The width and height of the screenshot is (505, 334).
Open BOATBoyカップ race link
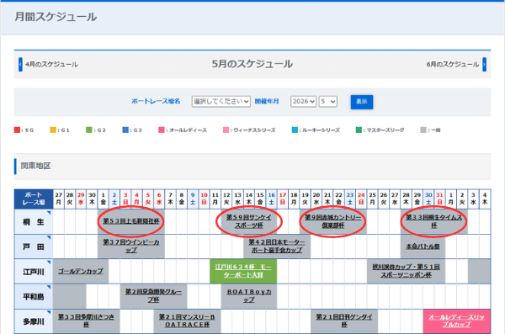248,295
